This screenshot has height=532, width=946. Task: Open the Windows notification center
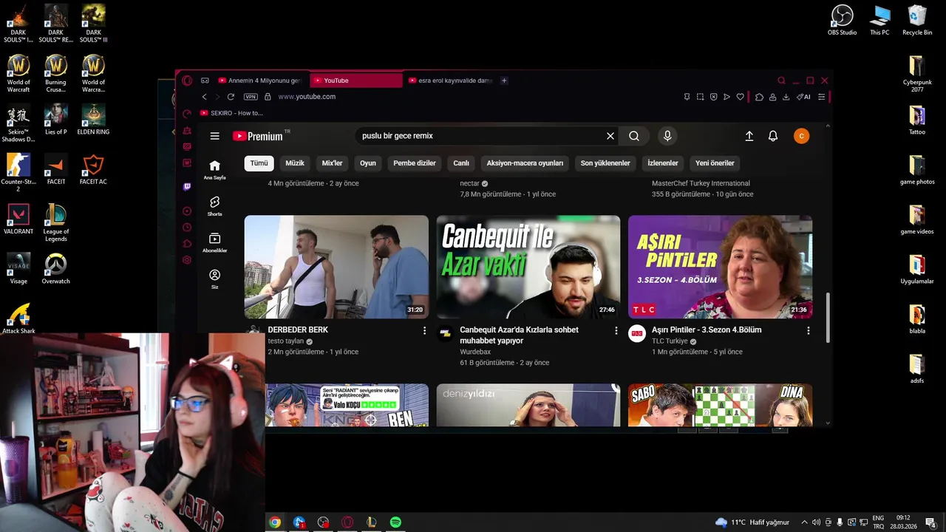[x=930, y=522]
